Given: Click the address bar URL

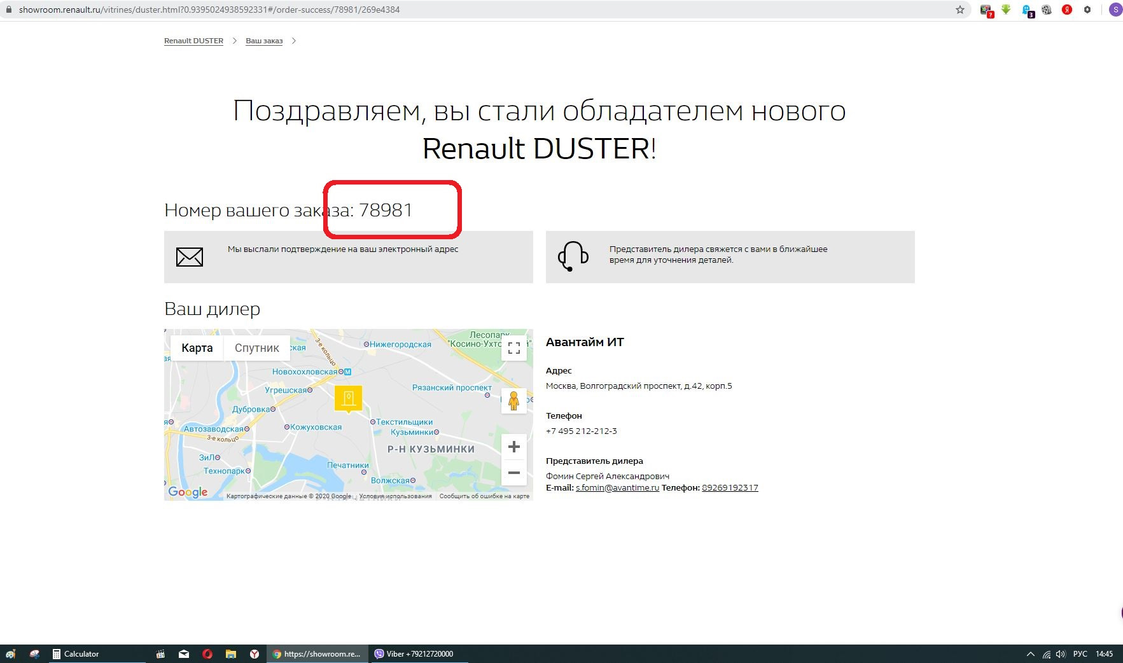Looking at the screenshot, I should pyautogui.click(x=209, y=10).
